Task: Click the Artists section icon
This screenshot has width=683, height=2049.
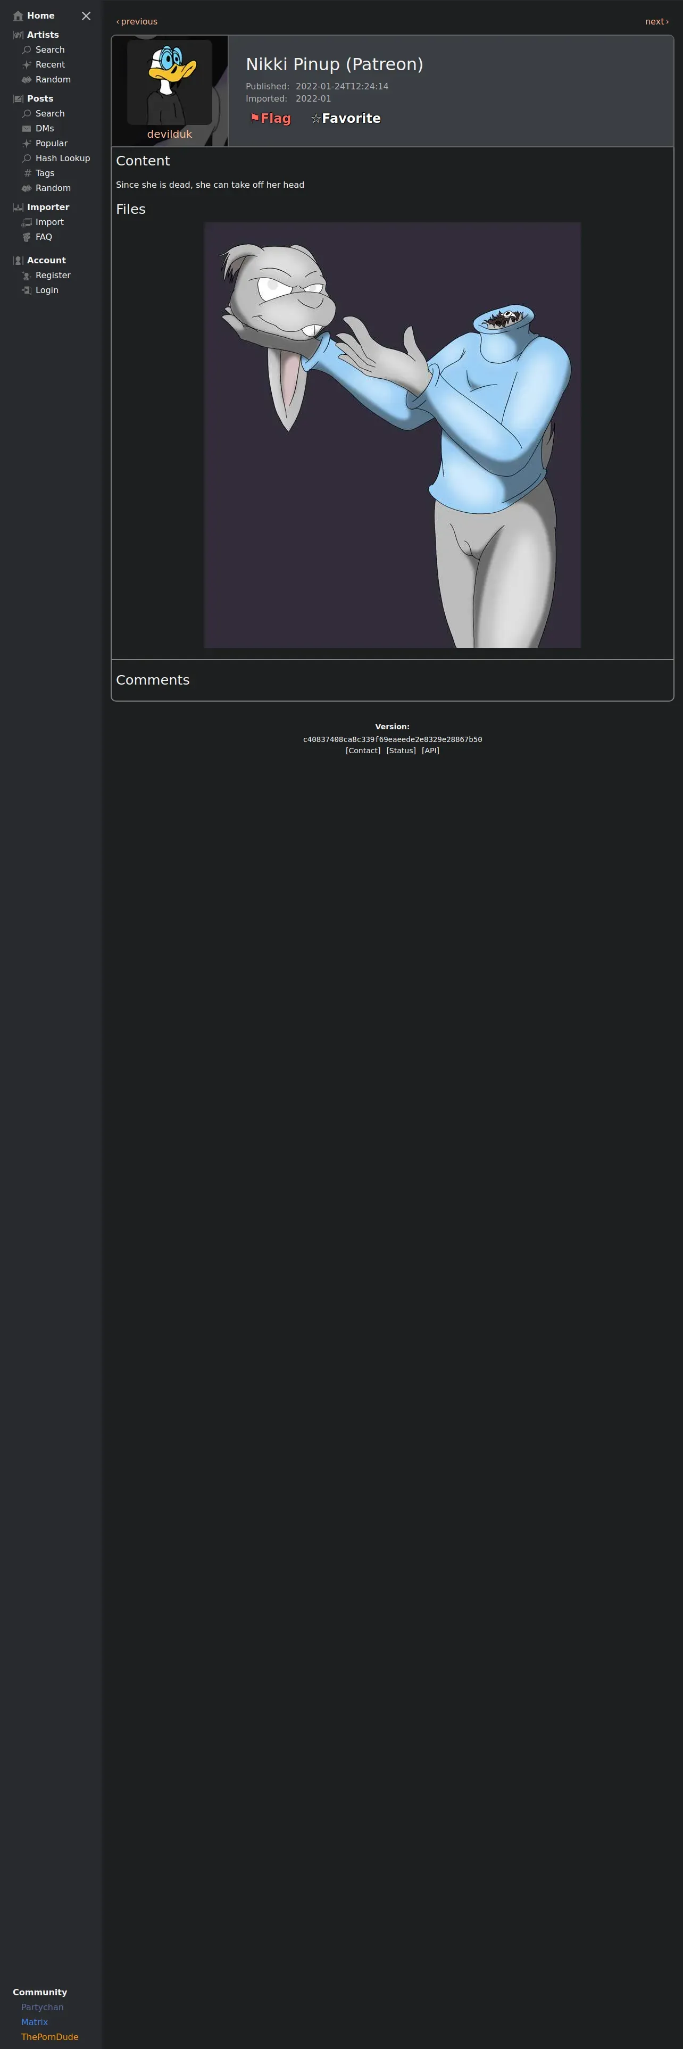Action: tap(18, 35)
